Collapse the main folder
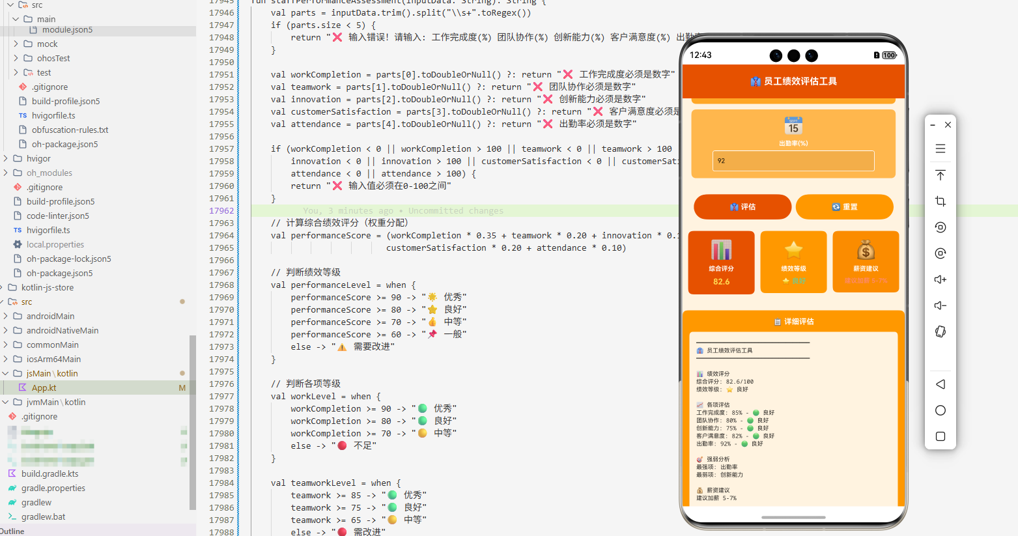 click(16, 19)
